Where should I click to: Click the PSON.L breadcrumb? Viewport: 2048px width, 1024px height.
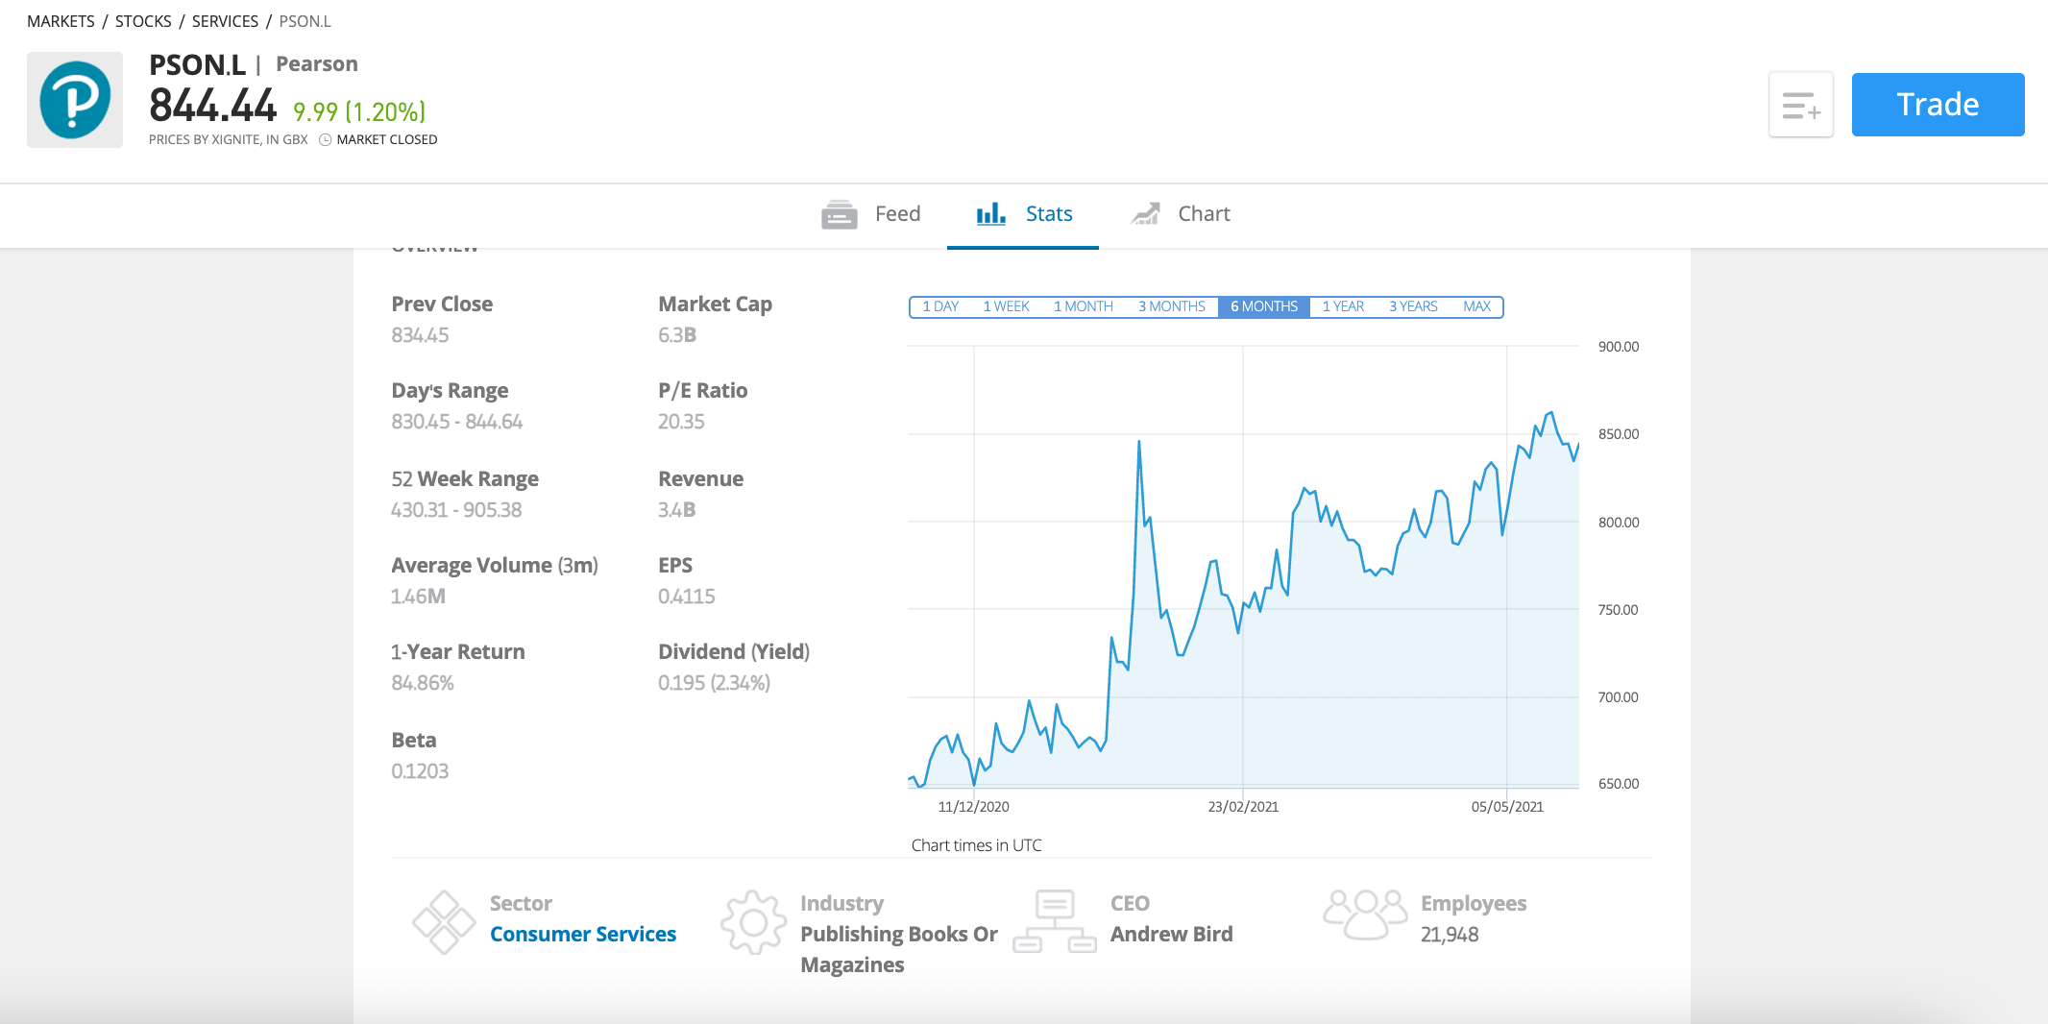click(x=305, y=21)
